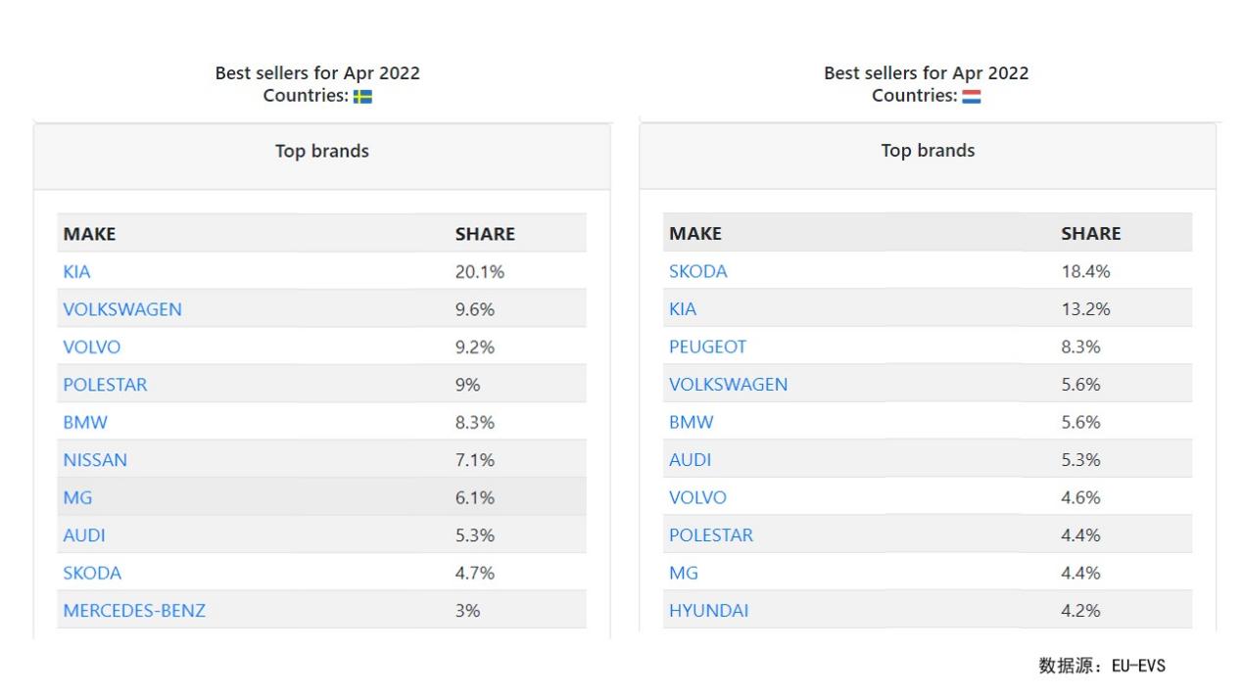Open the PEUGEOT brand link
Image resolution: width=1243 pixels, height=696 pixels.
tap(707, 347)
